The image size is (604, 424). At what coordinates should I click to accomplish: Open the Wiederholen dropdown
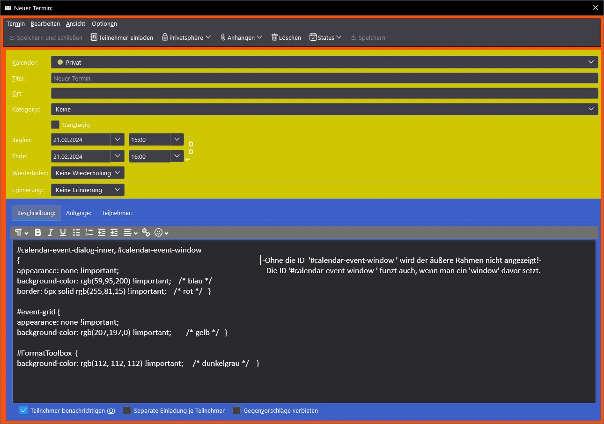click(x=88, y=173)
